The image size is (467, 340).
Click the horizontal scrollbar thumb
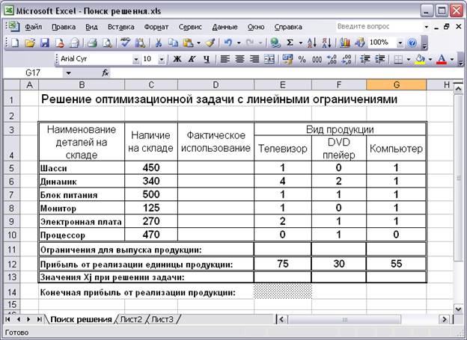coord(344,320)
